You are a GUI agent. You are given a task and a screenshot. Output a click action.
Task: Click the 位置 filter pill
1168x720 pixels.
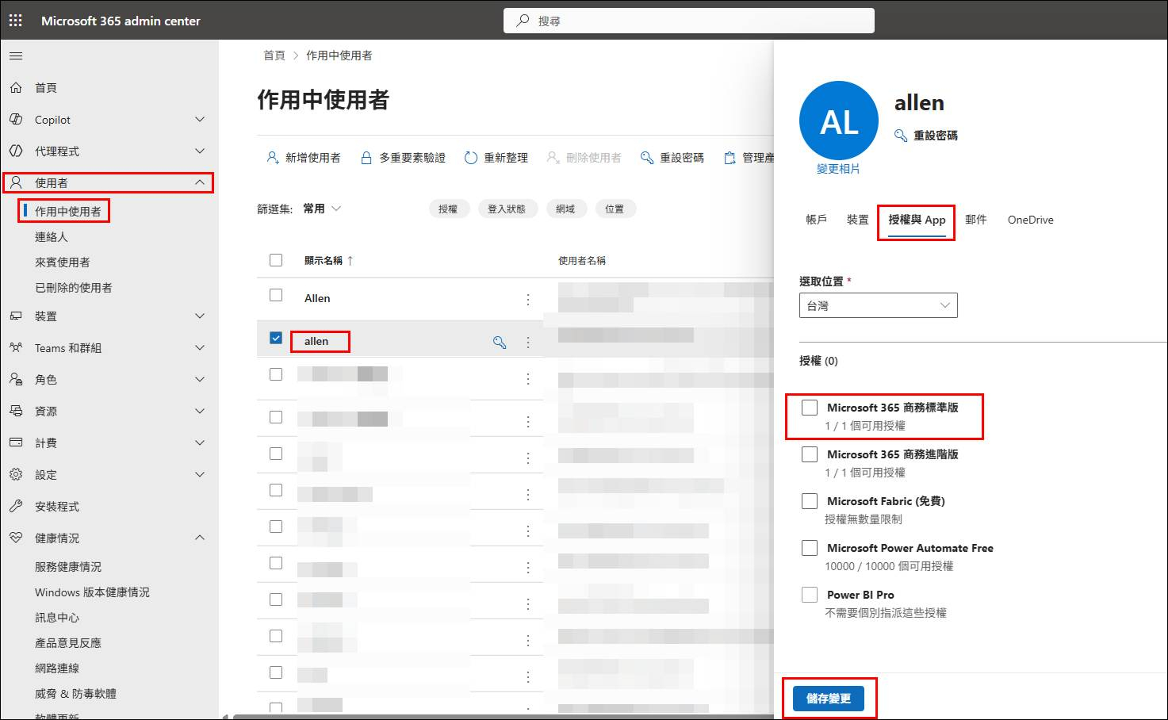coord(615,209)
